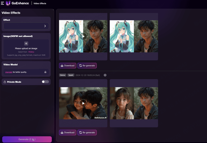Click the Generate button
207x143 pixels.
[27, 139]
